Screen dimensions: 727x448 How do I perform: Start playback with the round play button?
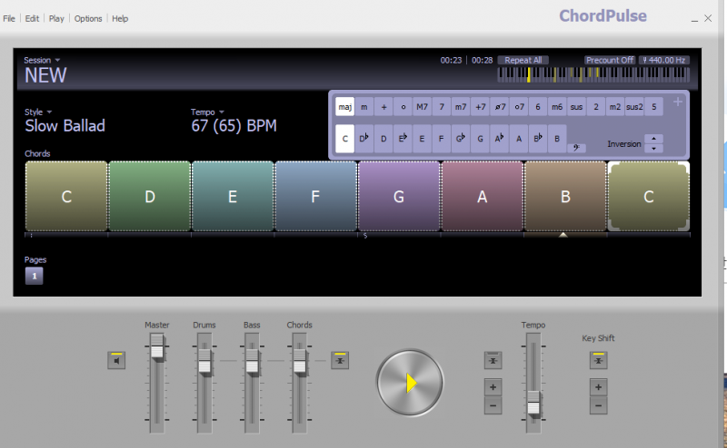pyautogui.click(x=410, y=383)
